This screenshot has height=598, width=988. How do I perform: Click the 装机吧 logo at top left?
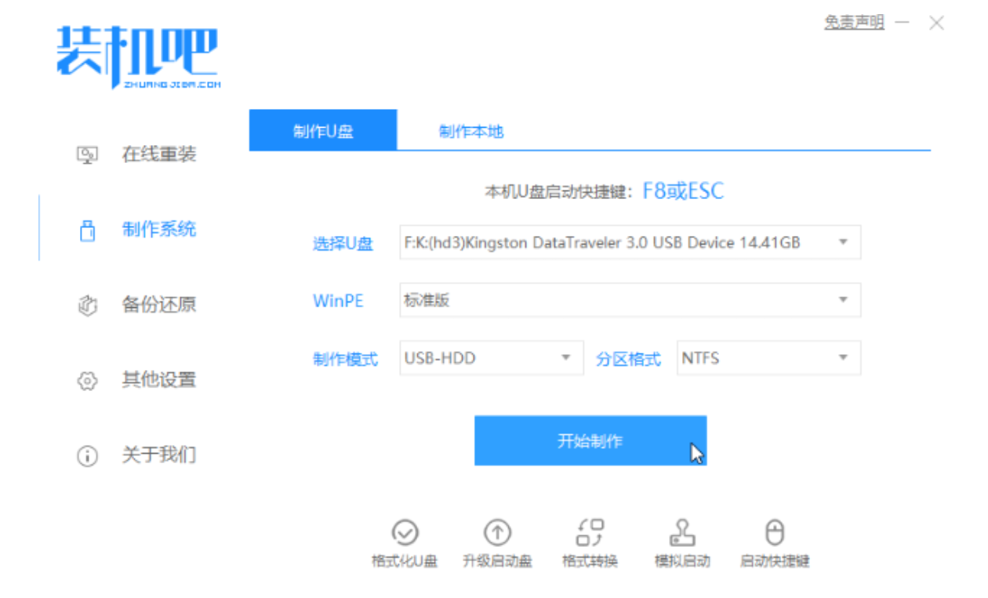pos(138,56)
